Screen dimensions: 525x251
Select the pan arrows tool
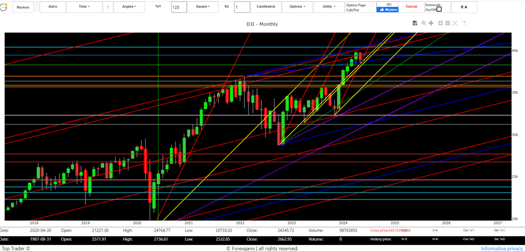(x=431, y=23)
